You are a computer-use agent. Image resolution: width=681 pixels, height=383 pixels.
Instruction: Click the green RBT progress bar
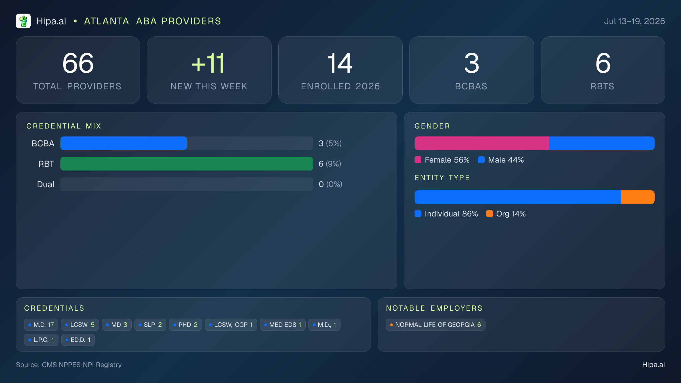click(187, 164)
